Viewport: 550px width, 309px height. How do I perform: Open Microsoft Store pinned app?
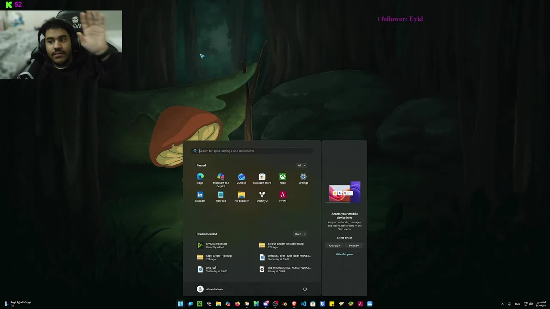[x=262, y=179]
